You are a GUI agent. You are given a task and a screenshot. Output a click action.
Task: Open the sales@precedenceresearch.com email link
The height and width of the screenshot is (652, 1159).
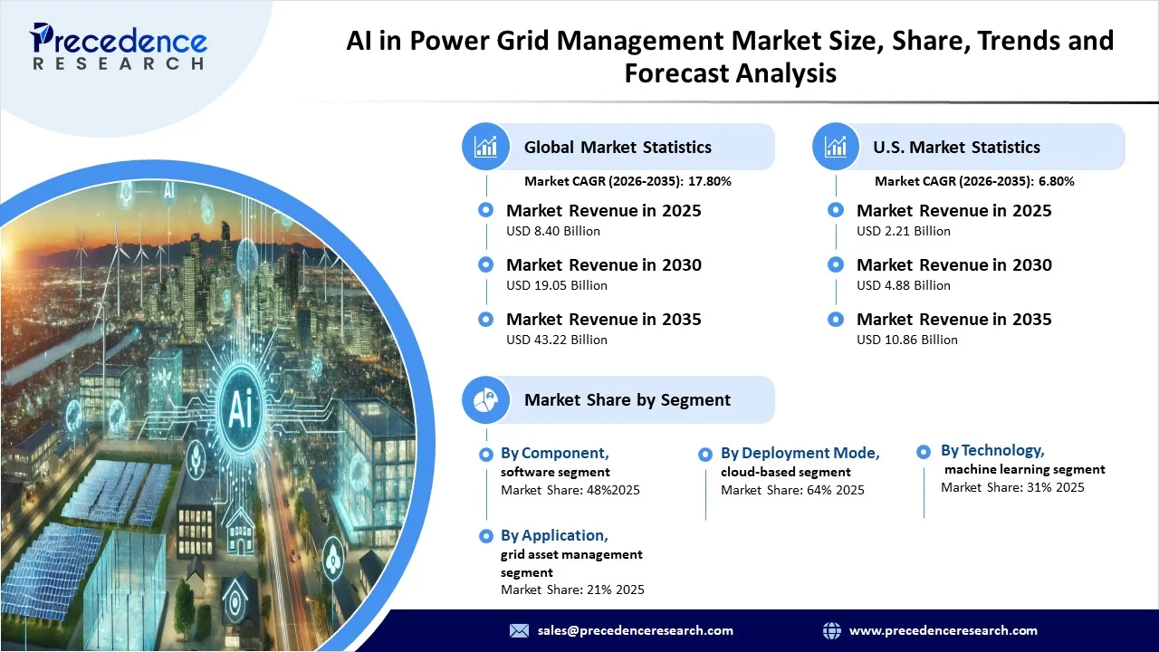click(636, 630)
